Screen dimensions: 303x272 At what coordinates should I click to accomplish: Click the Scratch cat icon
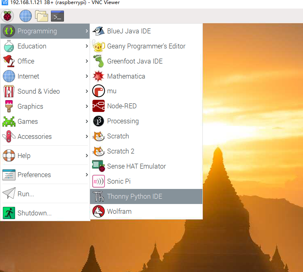tap(99, 136)
